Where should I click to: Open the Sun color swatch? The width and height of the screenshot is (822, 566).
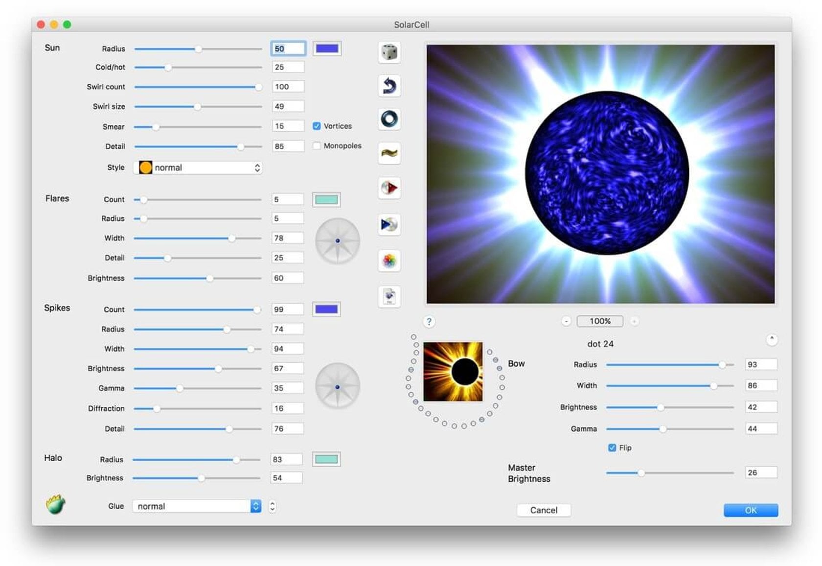coord(326,47)
